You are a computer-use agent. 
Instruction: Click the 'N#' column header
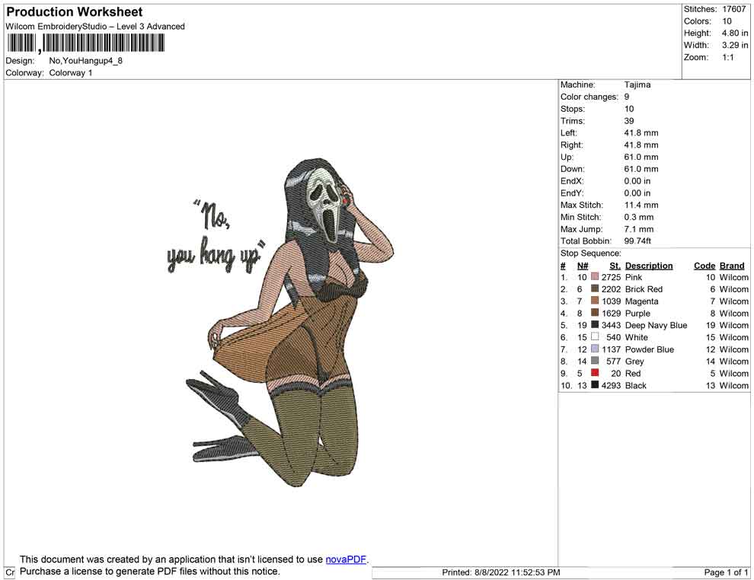tap(583, 265)
